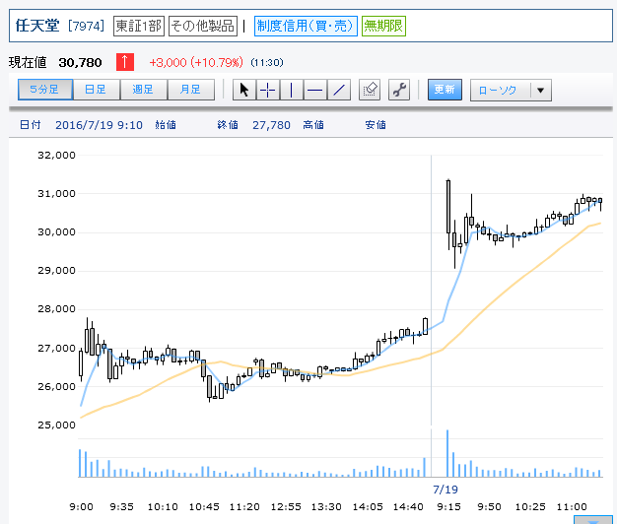The height and width of the screenshot is (524, 617).
Task: Click the 27,000 price axis label
Action: click(x=56, y=349)
